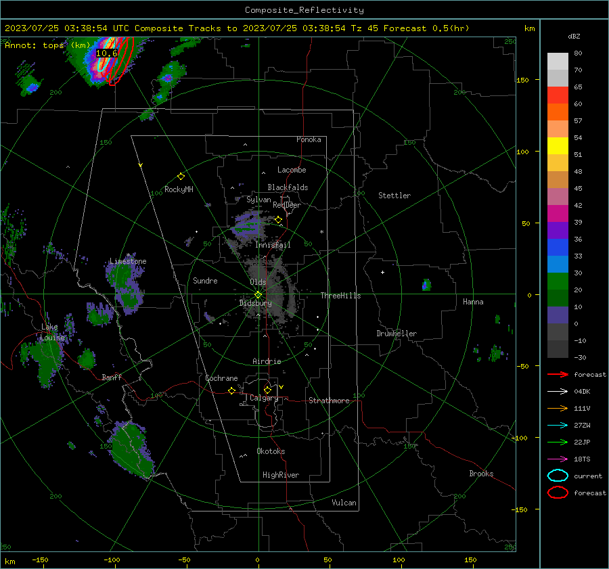The height and width of the screenshot is (569, 609).
Task: Click the yellow diamond marker below Cochrane
Action: [232, 391]
